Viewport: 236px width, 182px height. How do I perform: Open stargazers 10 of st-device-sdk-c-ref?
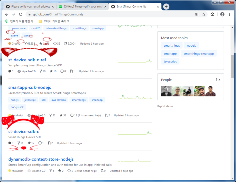click(x=53, y=71)
